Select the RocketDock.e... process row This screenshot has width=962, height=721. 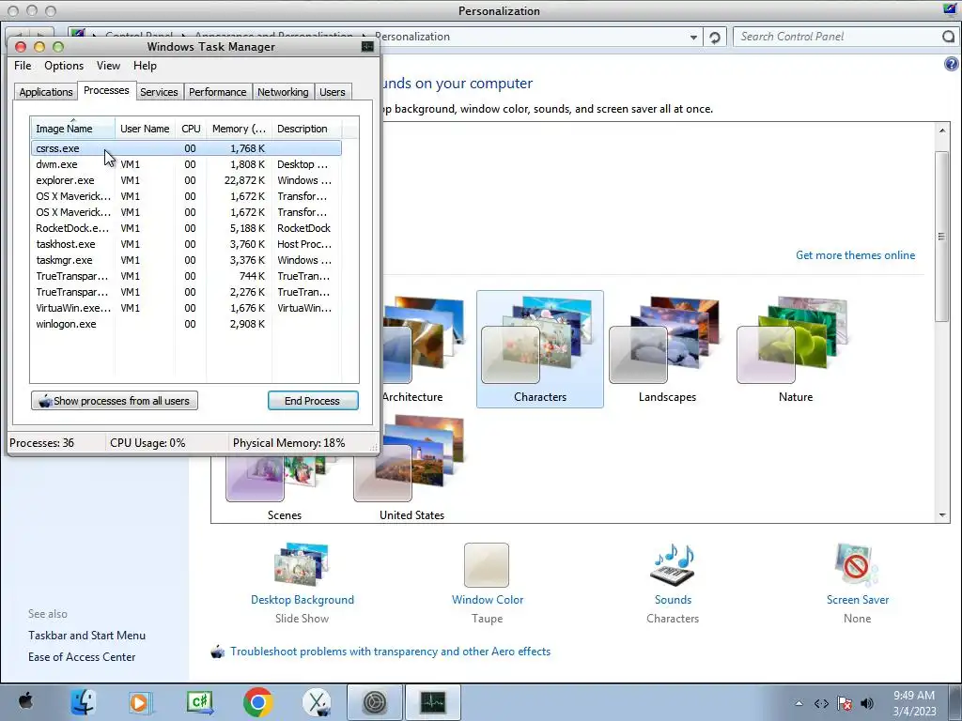pyautogui.click(x=186, y=228)
